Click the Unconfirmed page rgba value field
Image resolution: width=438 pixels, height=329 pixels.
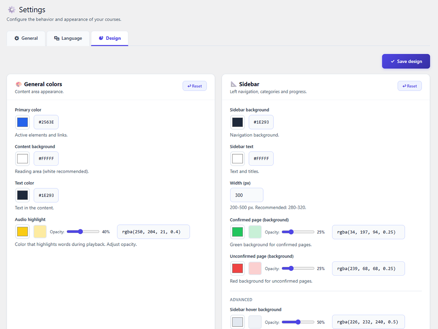pos(368,269)
